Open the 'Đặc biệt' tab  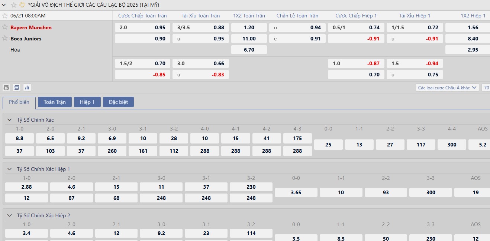118,102
